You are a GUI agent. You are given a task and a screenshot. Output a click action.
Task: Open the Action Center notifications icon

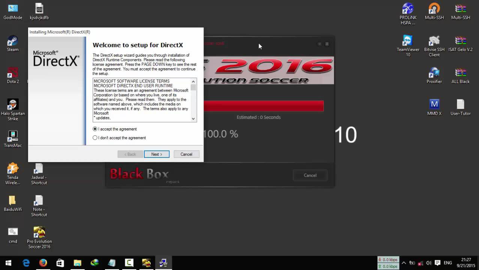(x=437, y=263)
